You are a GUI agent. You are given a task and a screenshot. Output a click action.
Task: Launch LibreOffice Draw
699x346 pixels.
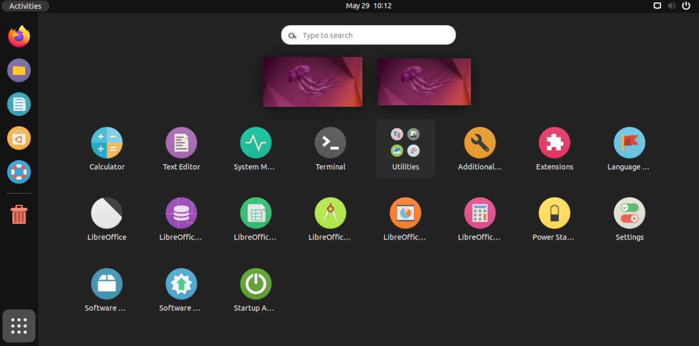click(330, 213)
